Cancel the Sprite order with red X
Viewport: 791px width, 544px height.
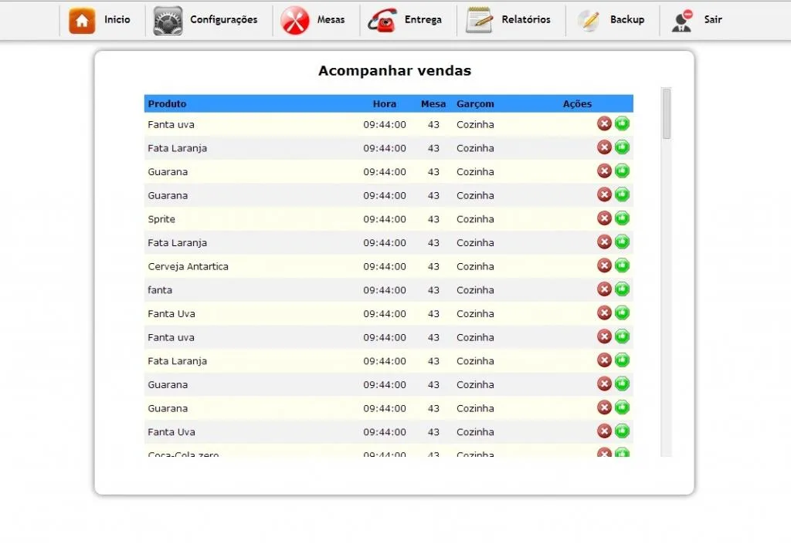coord(604,218)
